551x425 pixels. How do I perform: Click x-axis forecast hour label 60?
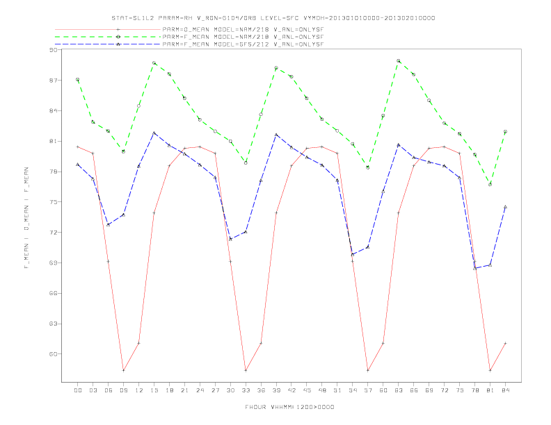383,390
